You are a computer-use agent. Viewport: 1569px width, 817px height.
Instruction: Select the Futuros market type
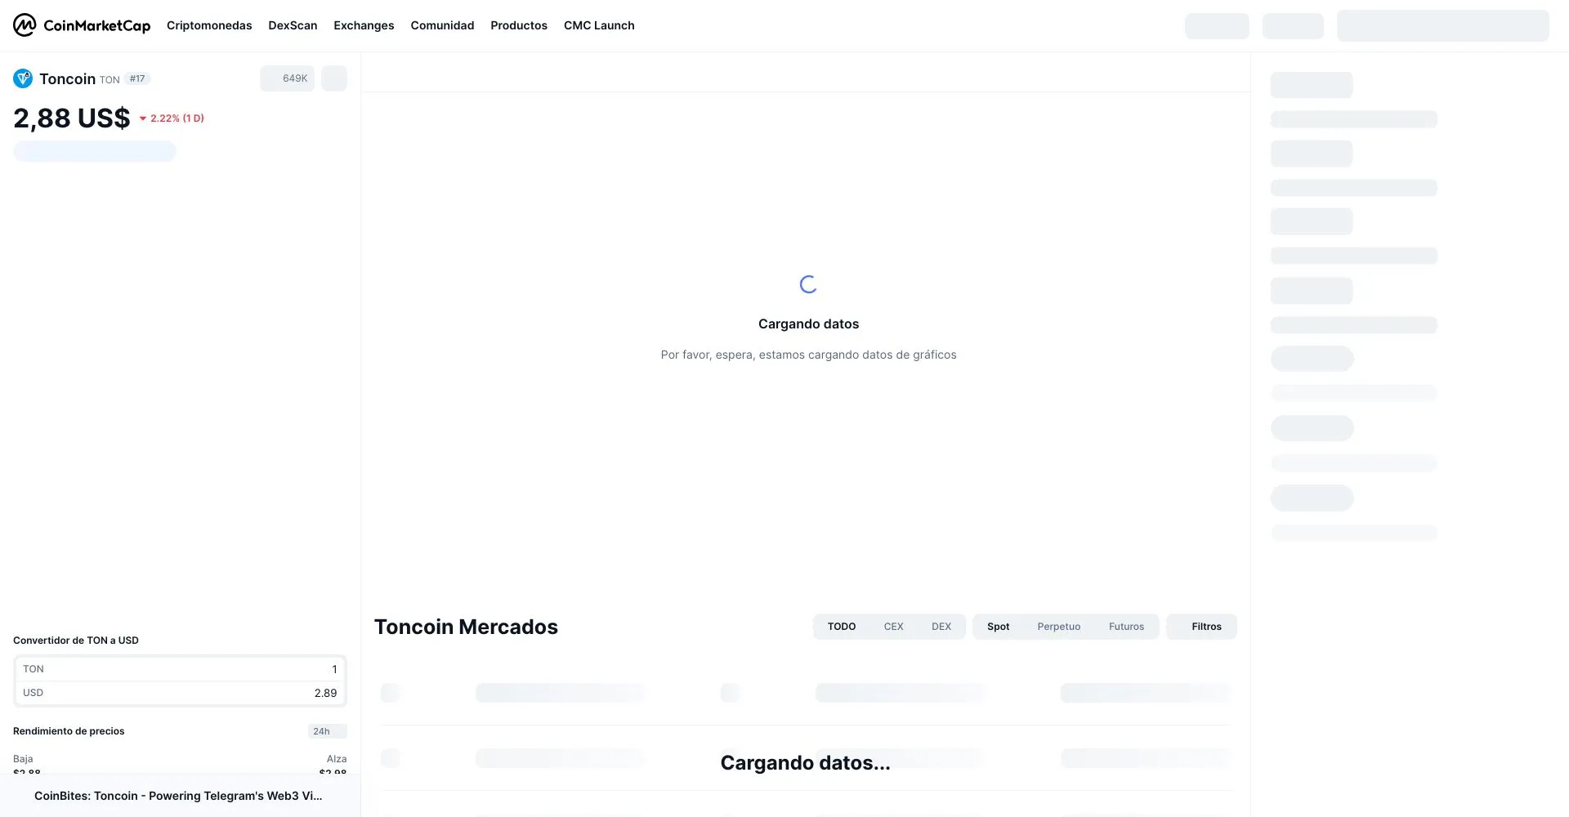point(1126,627)
